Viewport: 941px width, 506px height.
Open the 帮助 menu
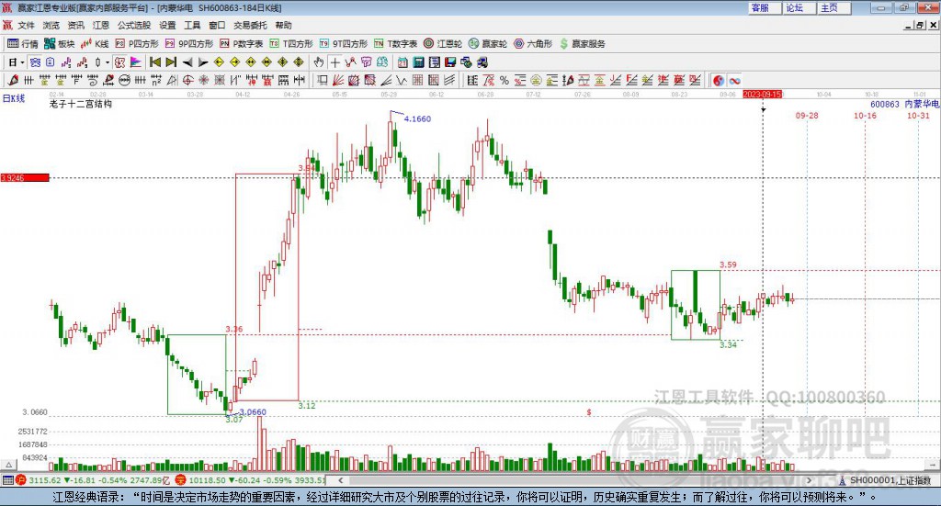[x=283, y=25]
